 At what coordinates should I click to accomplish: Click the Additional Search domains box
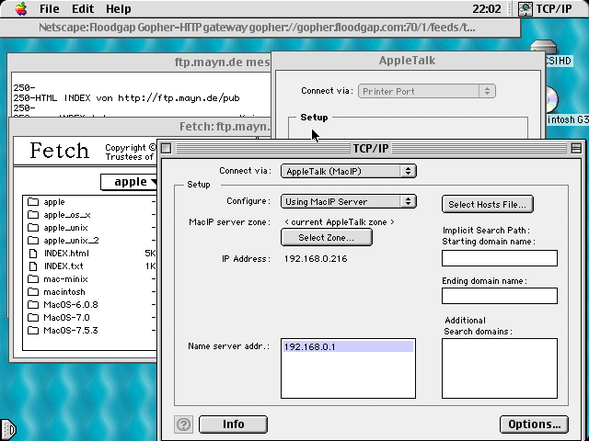pyautogui.click(x=500, y=368)
